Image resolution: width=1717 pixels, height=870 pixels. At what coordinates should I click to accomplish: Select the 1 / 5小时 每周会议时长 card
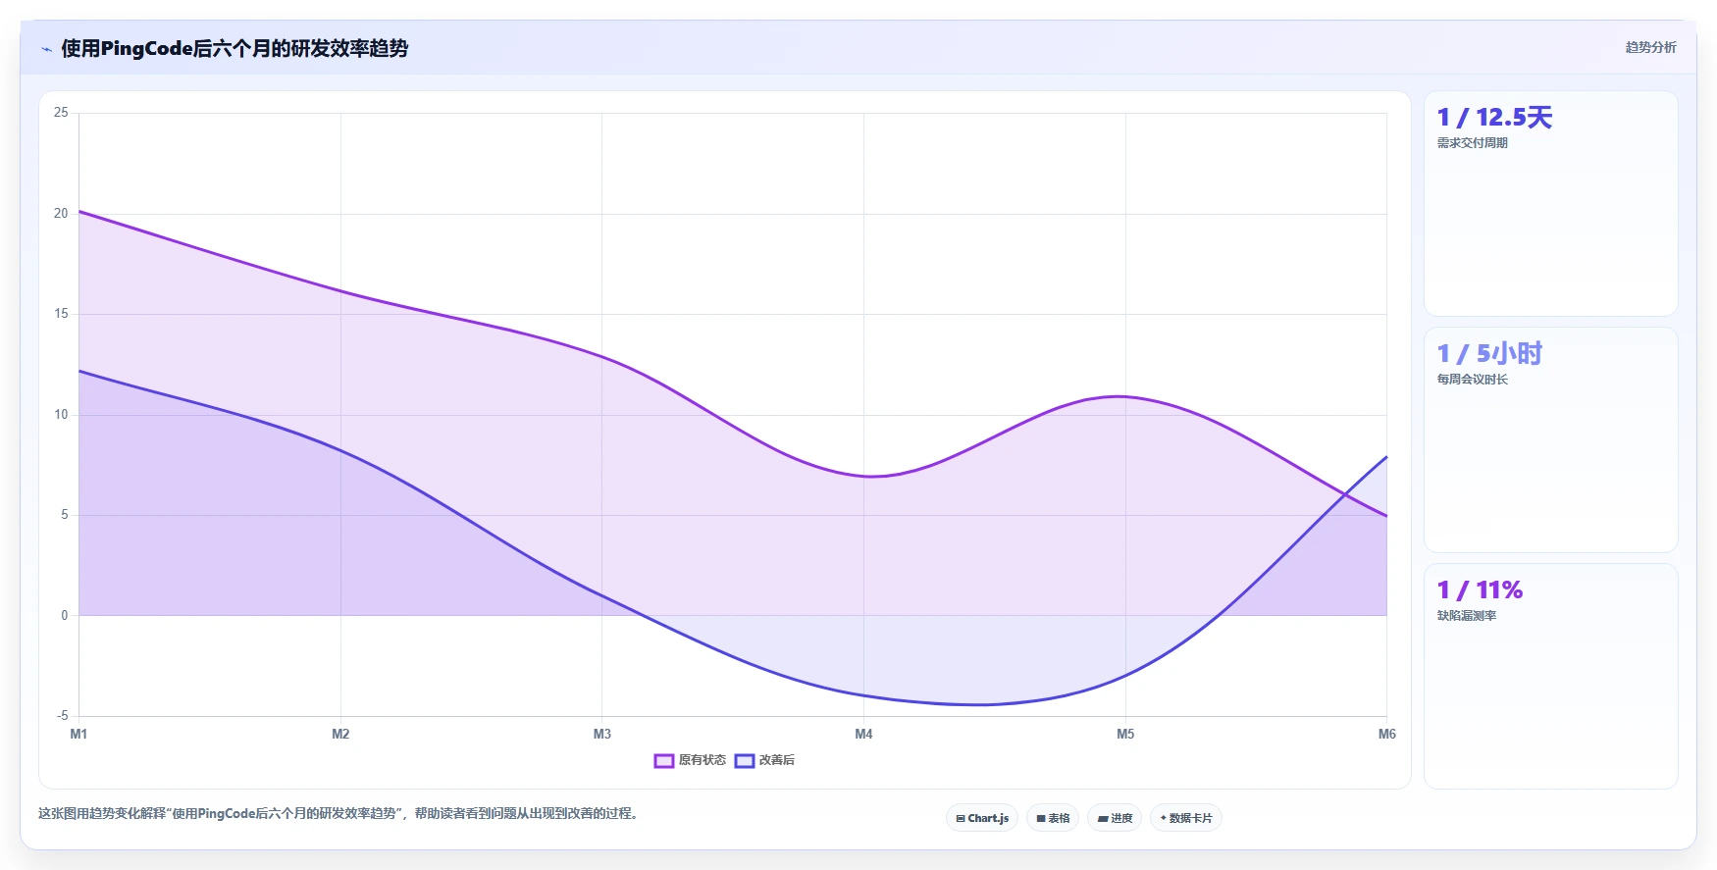tap(1550, 440)
